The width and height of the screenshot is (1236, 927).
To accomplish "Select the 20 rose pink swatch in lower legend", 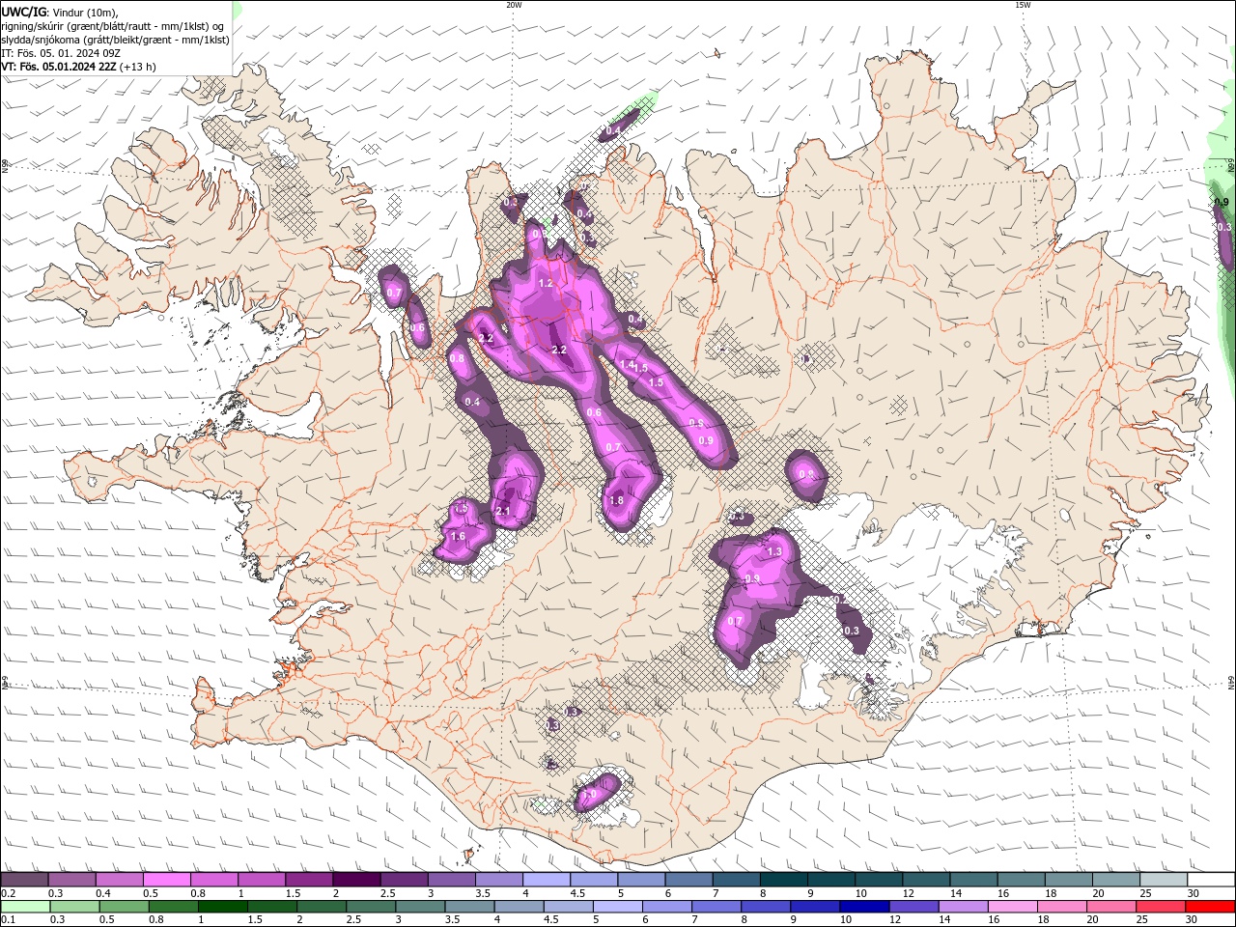I will click(1111, 907).
